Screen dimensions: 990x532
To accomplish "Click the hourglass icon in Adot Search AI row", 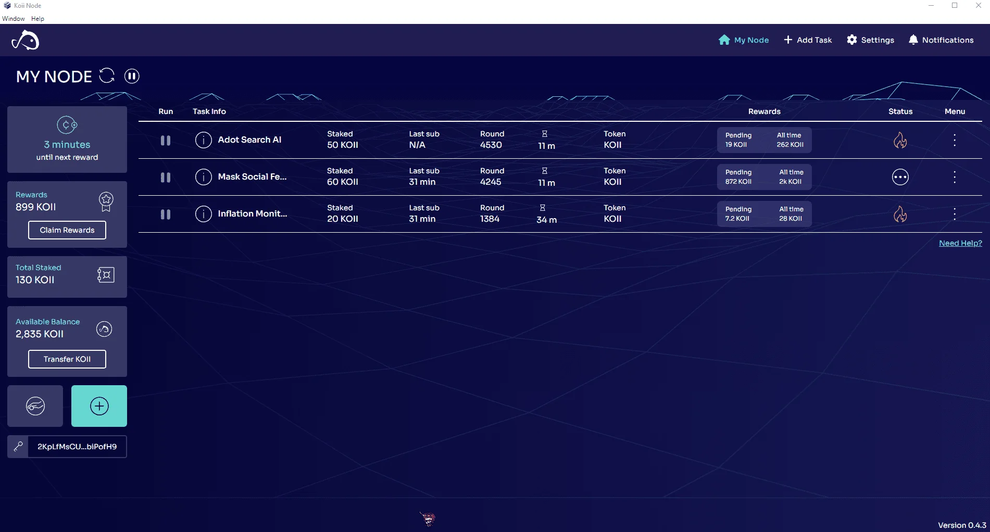I will [545, 134].
